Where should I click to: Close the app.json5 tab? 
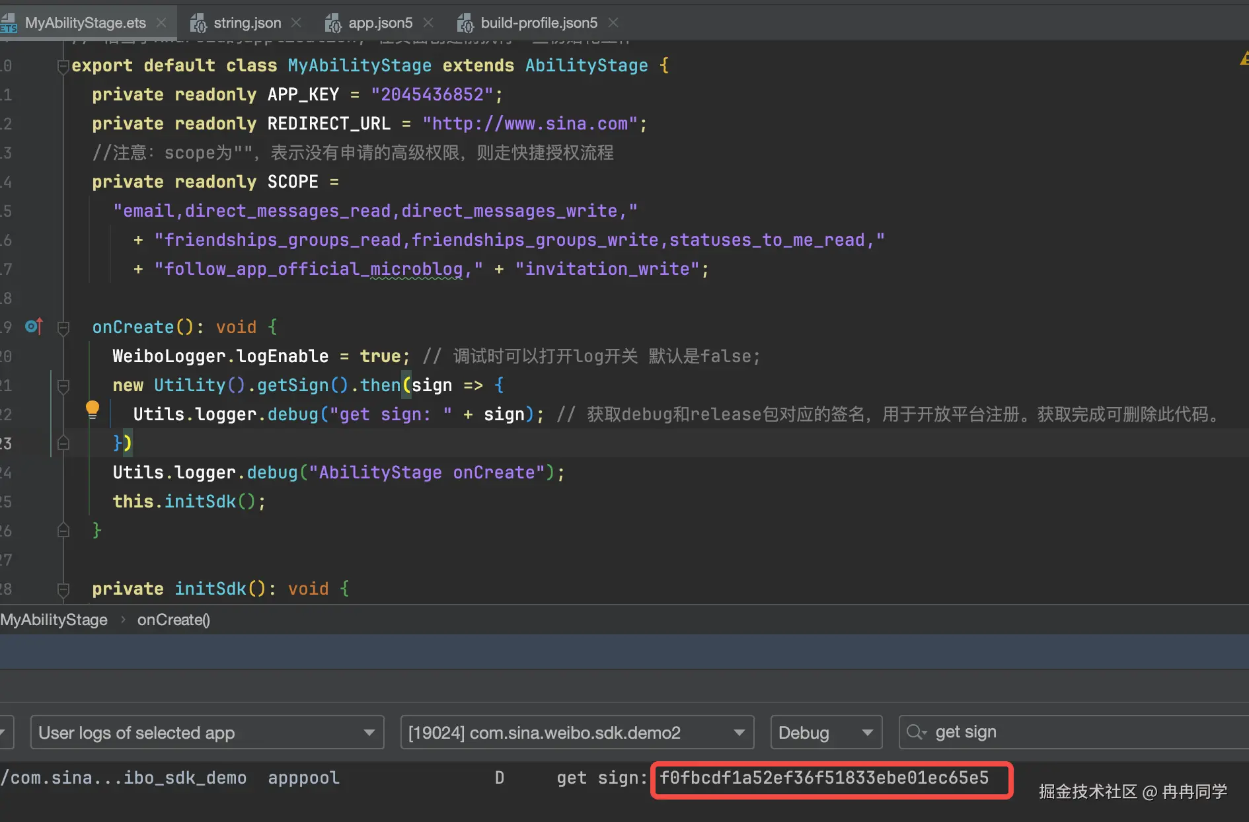428,23
